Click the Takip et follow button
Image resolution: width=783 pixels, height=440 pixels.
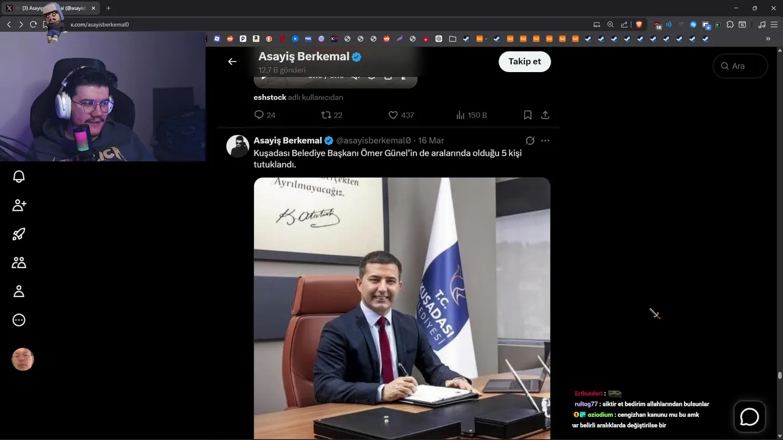click(525, 62)
